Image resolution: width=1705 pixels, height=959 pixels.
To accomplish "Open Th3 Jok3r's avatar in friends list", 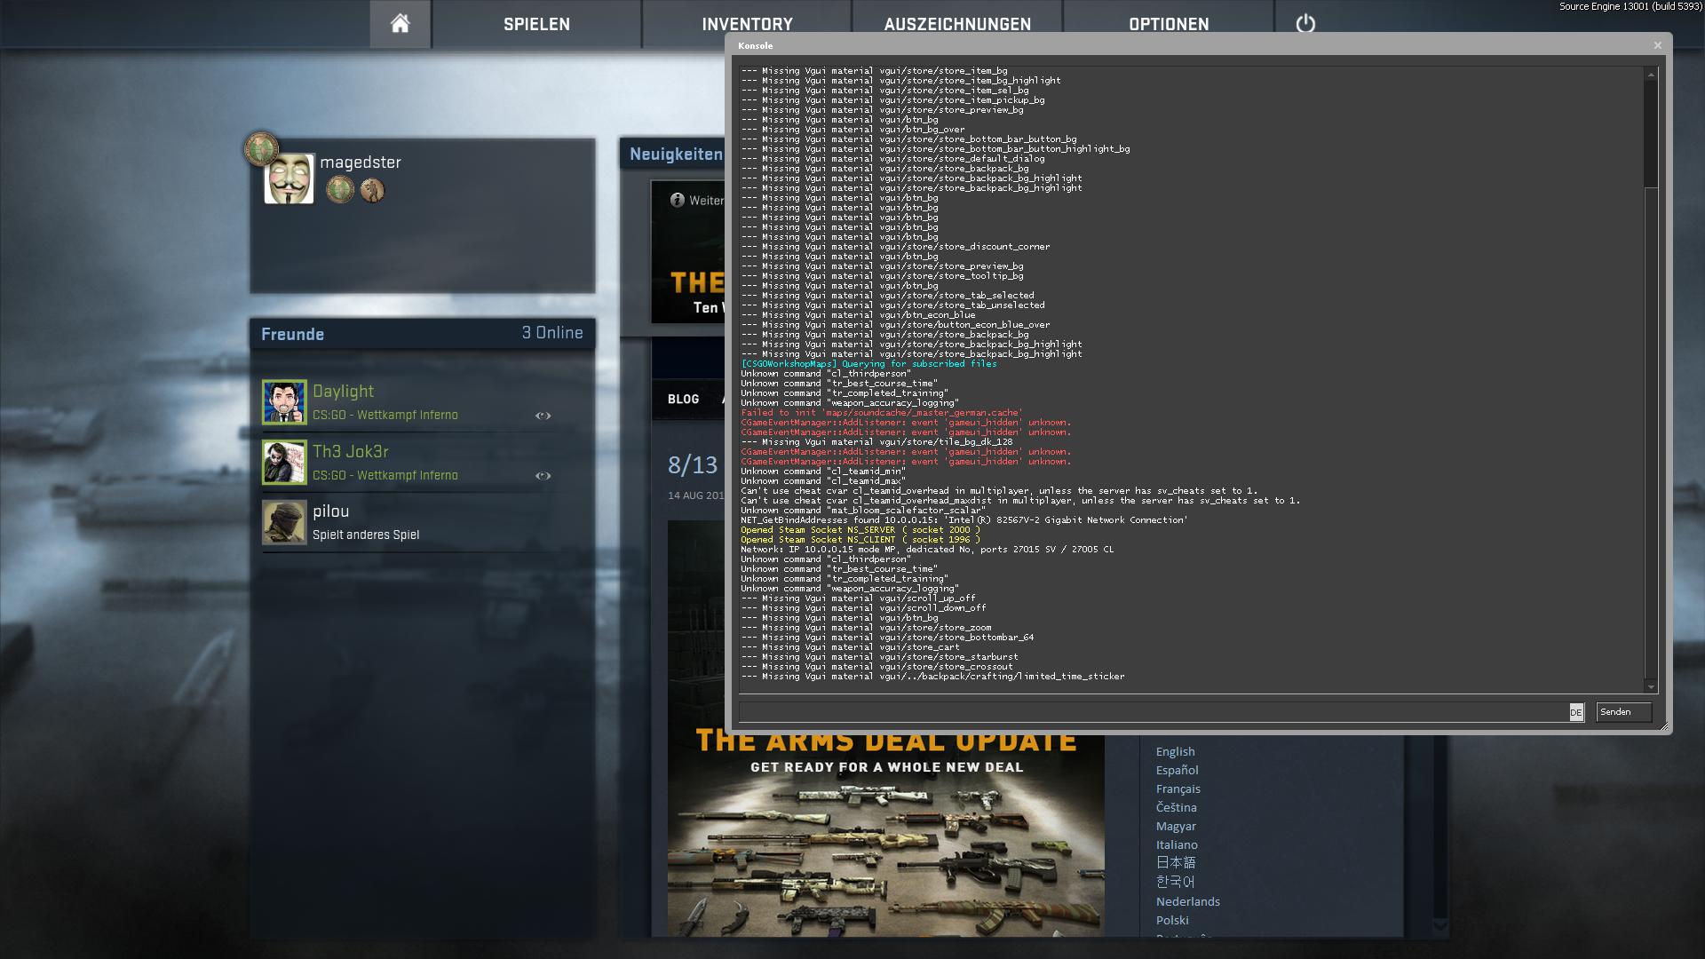I will pyautogui.click(x=284, y=463).
